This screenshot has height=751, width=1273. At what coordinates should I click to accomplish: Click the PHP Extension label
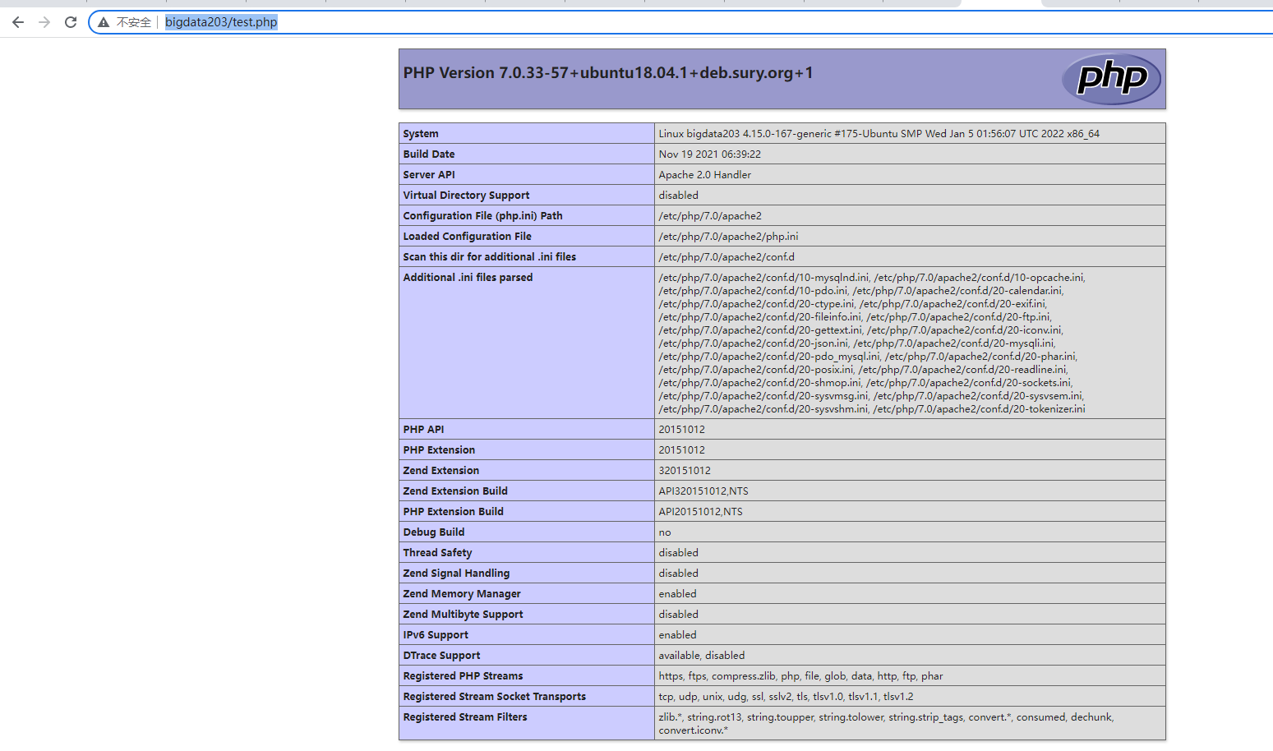click(x=439, y=449)
